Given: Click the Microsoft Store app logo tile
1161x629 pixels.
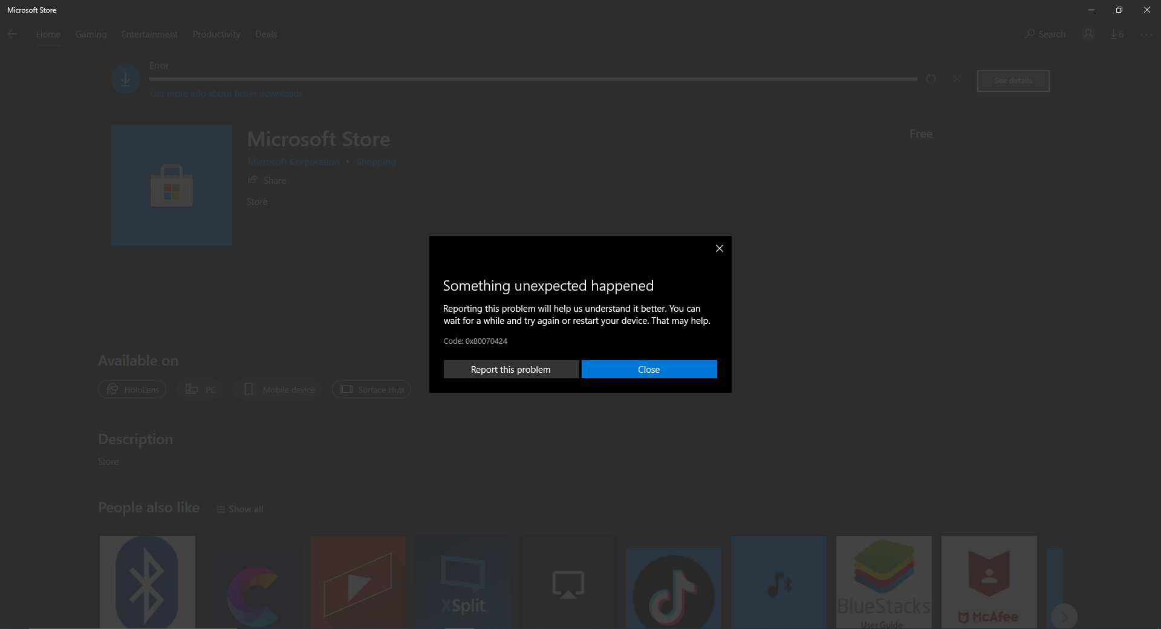Looking at the screenshot, I should click(x=172, y=185).
